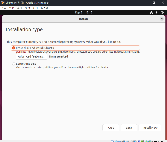
Task: Open the 장치 menu in VirtualBox
Action: (35, 8)
